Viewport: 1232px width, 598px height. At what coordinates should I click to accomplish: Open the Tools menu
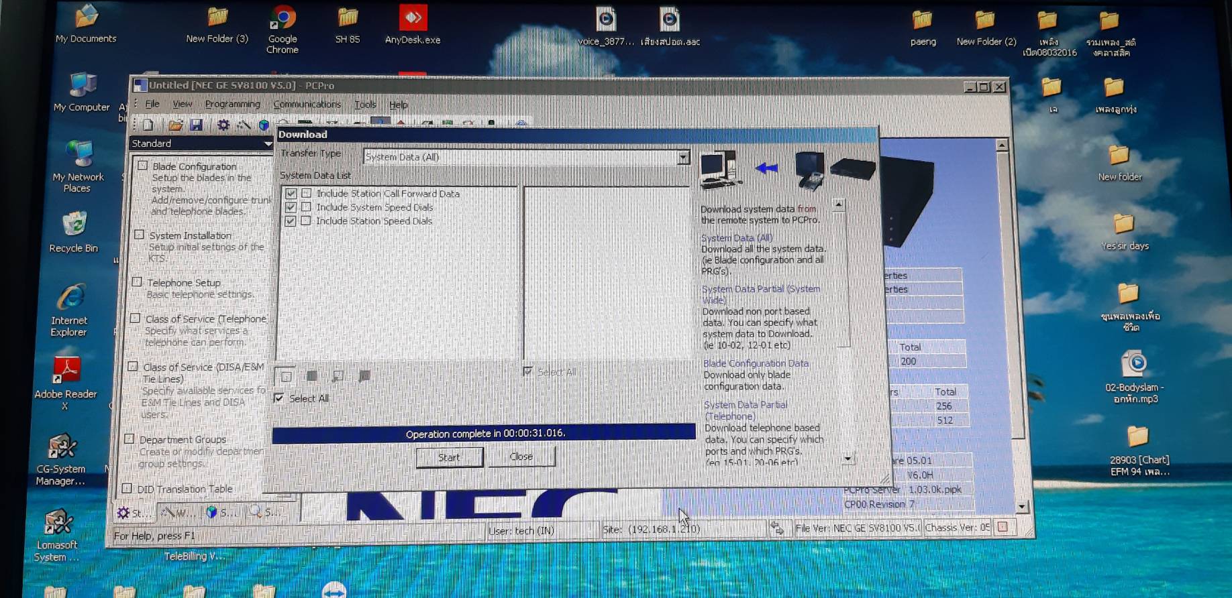coord(365,104)
